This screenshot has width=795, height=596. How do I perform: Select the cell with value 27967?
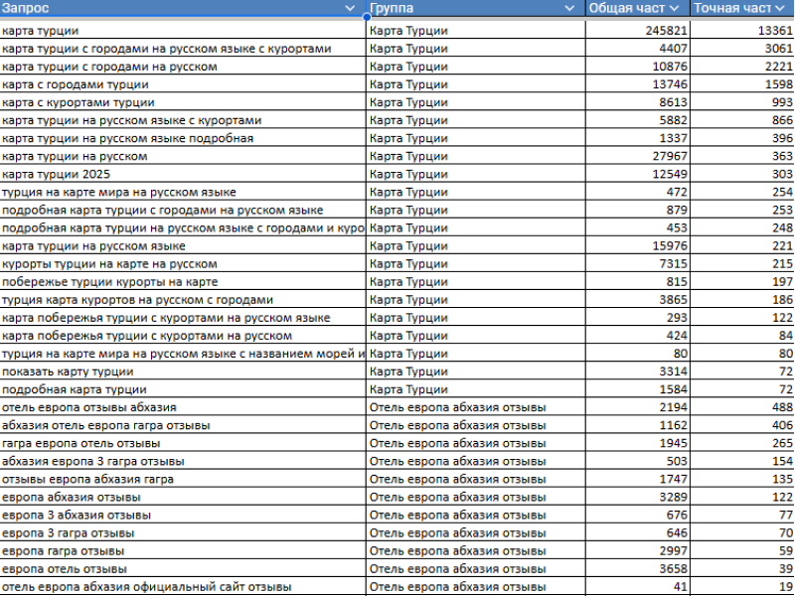pos(638,156)
